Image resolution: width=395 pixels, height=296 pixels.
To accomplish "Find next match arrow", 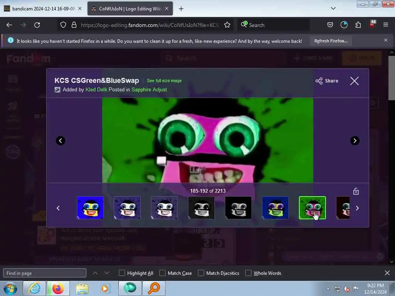I will click(107, 273).
